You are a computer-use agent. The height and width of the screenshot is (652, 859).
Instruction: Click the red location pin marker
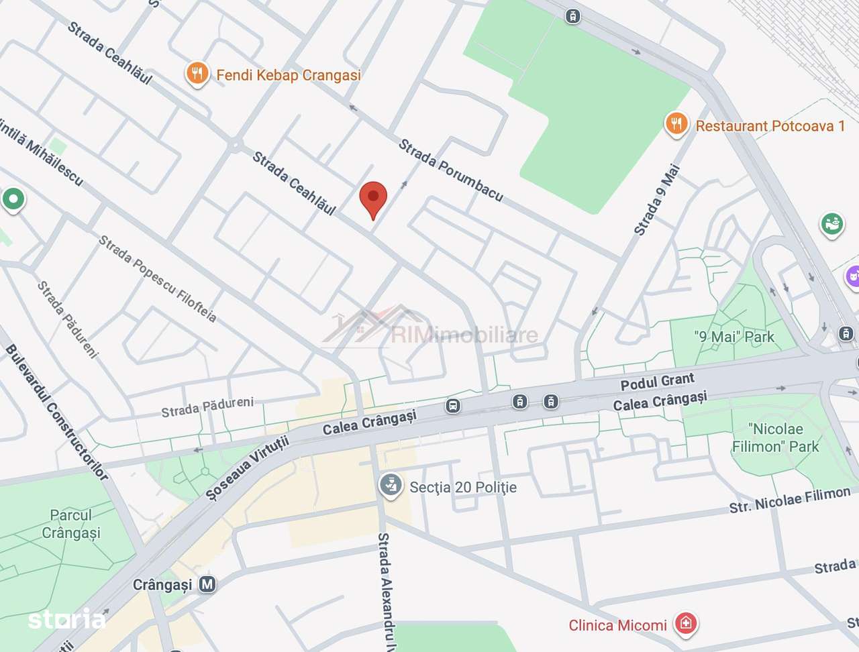373,200
